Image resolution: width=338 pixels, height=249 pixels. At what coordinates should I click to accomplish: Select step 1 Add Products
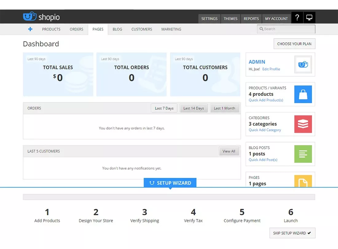coord(47,215)
